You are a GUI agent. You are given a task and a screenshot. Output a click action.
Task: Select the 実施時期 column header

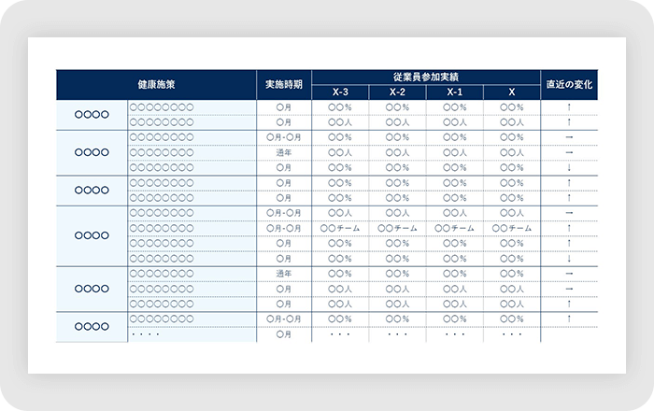click(x=284, y=84)
